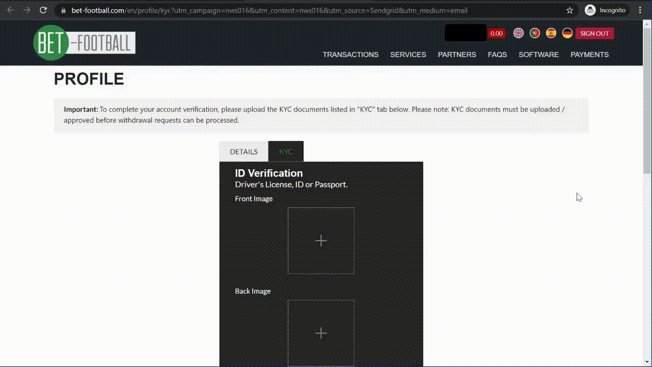Open the Services menu item

coord(408,55)
